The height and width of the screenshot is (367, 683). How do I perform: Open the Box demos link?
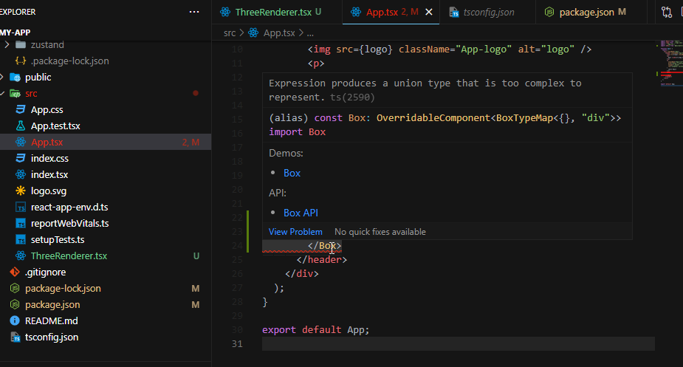[292, 173]
